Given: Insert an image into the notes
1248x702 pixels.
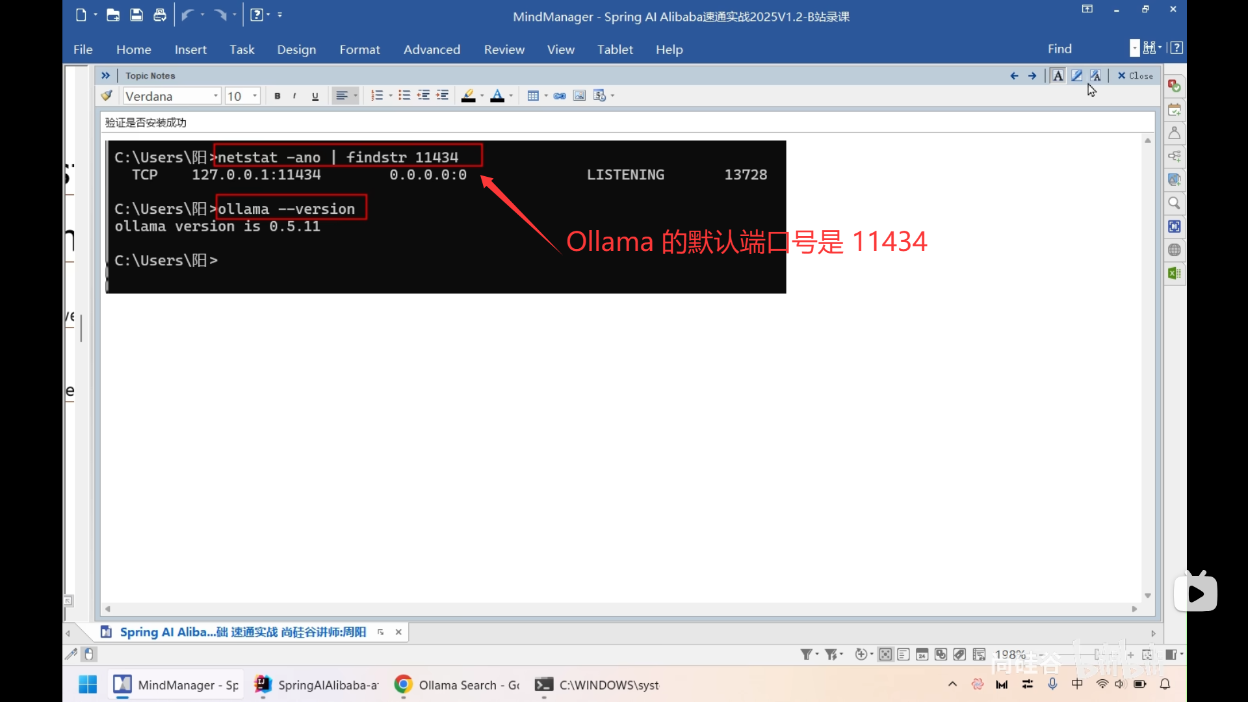Looking at the screenshot, I should pos(579,96).
